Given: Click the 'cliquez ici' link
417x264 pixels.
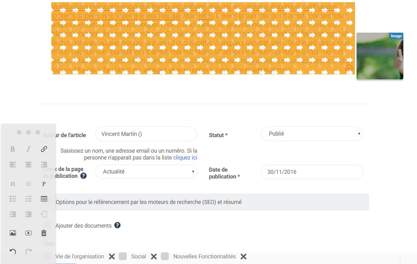Looking at the screenshot, I should click(x=185, y=158).
